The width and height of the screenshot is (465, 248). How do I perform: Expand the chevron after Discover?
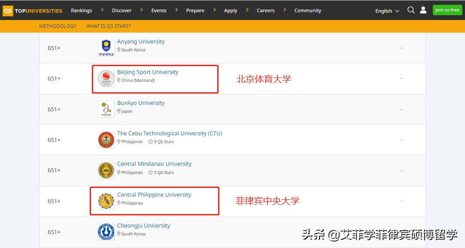tap(142, 10)
